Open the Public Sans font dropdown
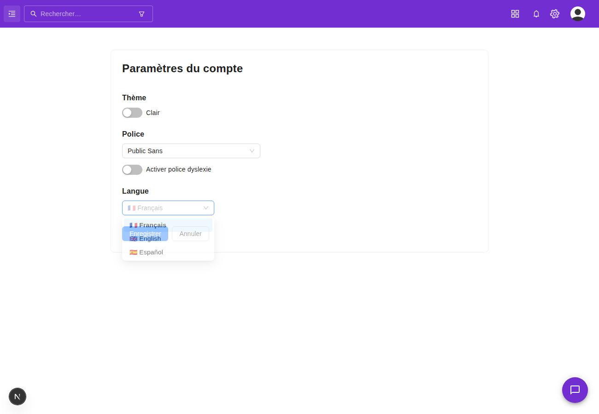This screenshot has width=599, height=414. 191,151
